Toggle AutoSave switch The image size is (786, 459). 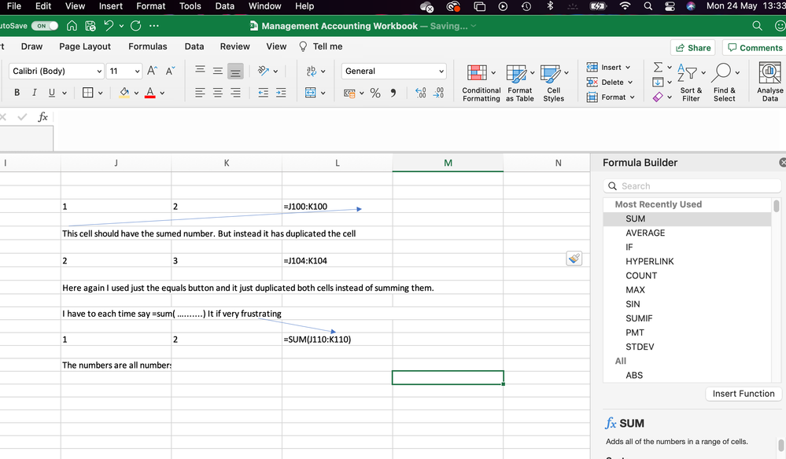tap(45, 26)
